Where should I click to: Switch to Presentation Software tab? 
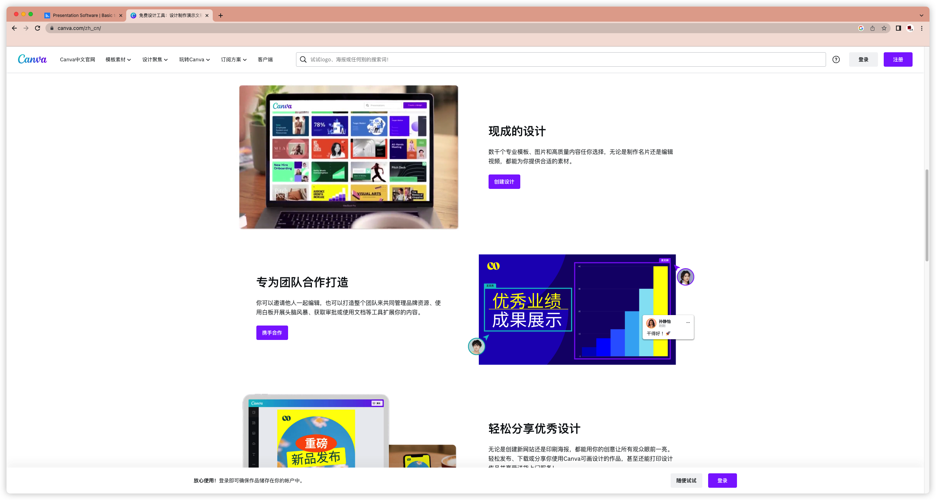click(x=83, y=15)
